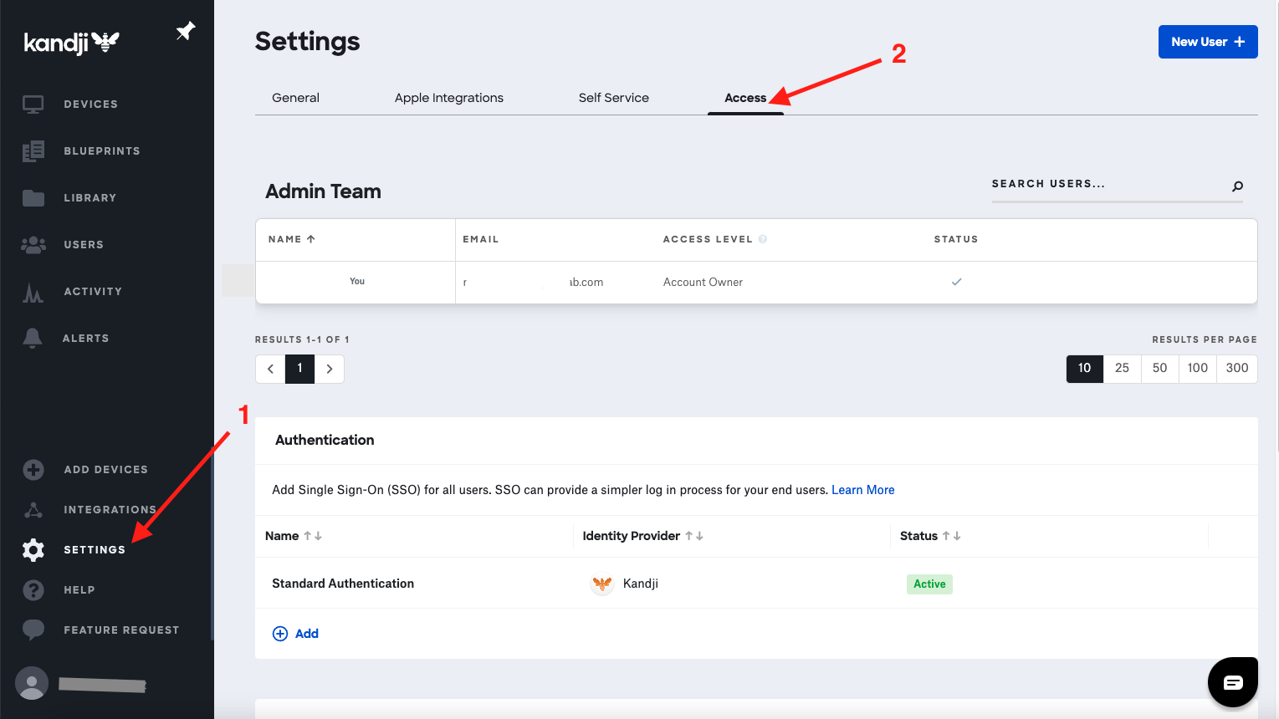Screen dimensions: 1279x719
Task: Open the Self Service tab
Action: (x=613, y=98)
